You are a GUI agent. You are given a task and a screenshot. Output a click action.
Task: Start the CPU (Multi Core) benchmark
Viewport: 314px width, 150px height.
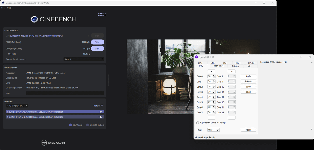pyautogui.click(x=97, y=42)
